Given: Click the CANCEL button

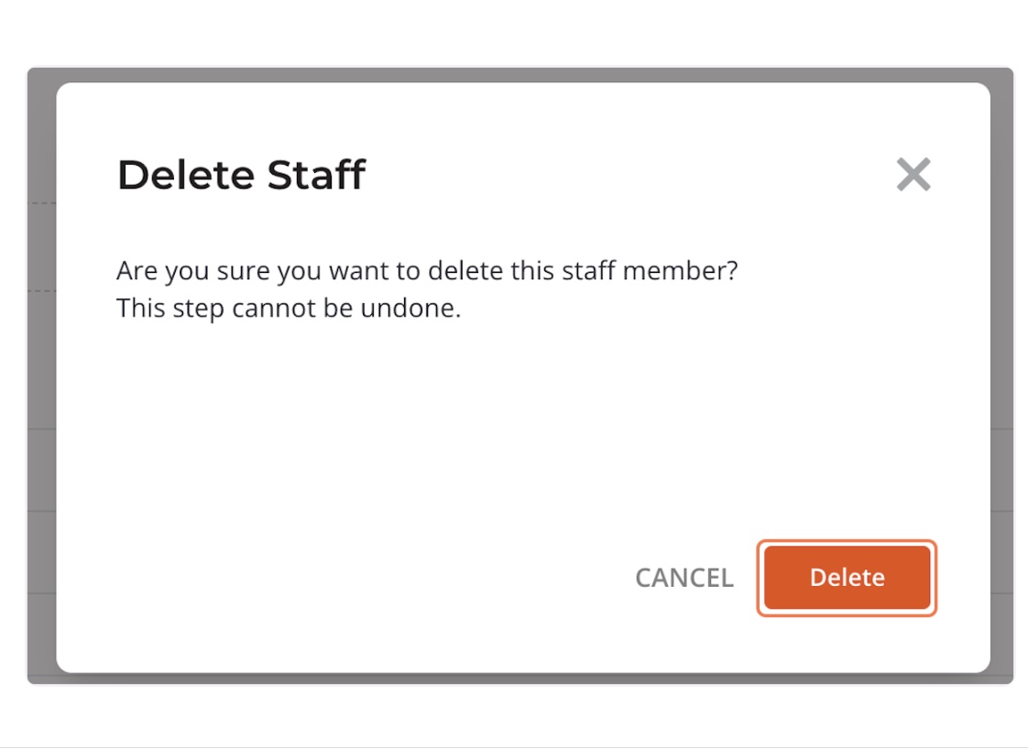Looking at the screenshot, I should click(684, 578).
